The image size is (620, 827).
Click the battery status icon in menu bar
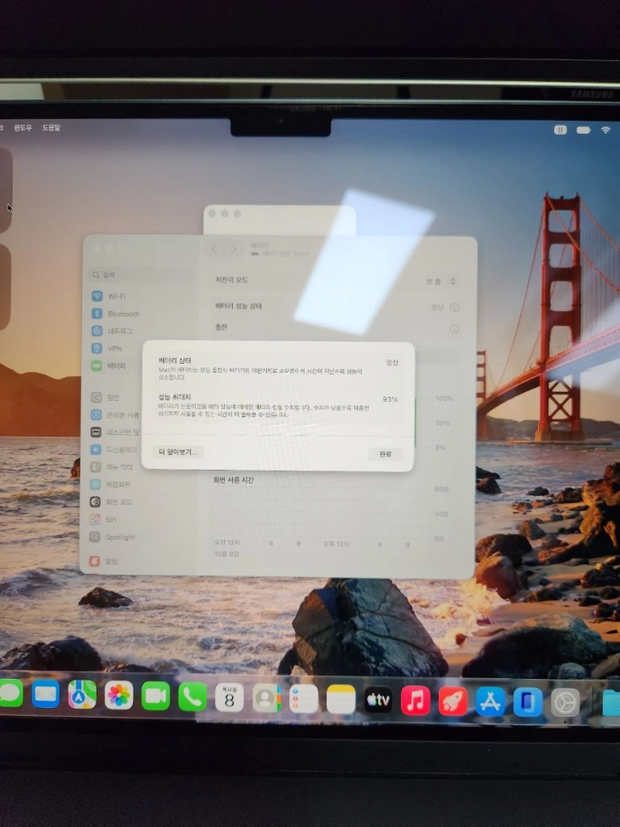point(584,130)
